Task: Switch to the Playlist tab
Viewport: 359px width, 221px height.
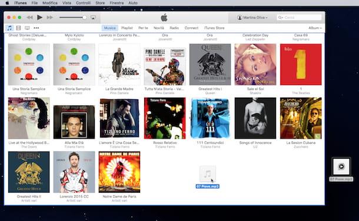Action: (127, 28)
